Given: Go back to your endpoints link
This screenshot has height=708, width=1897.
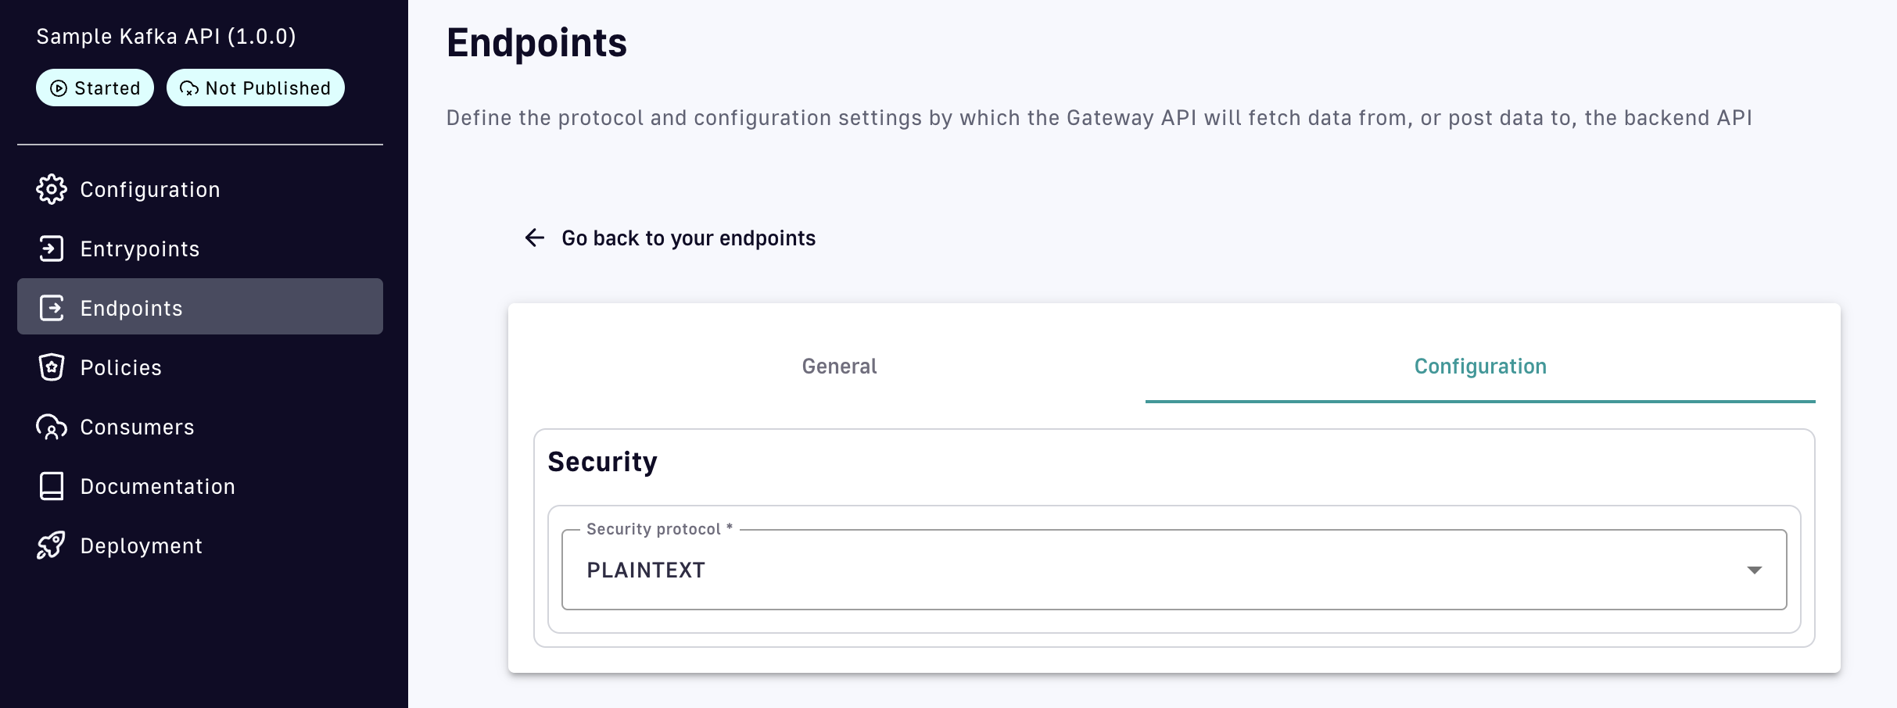Looking at the screenshot, I should 688,238.
